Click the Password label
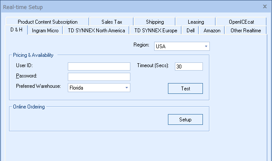Screen dimensions: 272x161 click(x=26, y=76)
